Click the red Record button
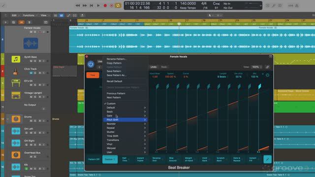The image size is (315, 177). pyautogui.click(x=105, y=5)
